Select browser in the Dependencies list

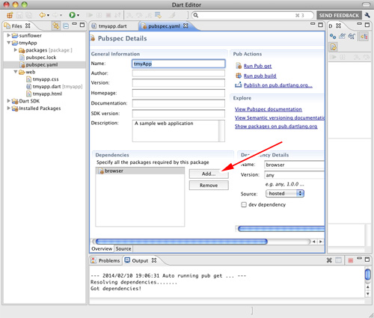[x=140, y=171]
